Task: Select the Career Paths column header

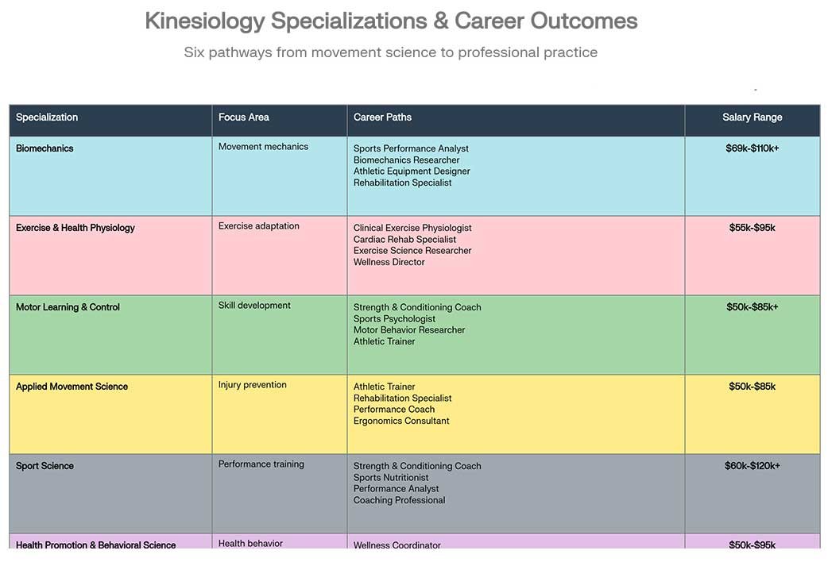Action: (382, 117)
